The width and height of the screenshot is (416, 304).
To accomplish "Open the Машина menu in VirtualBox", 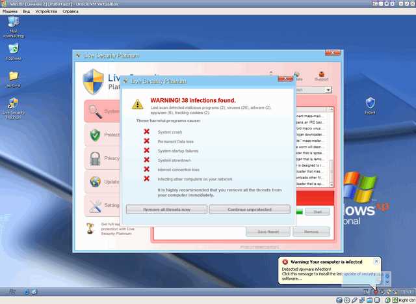I will [x=10, y=12].
